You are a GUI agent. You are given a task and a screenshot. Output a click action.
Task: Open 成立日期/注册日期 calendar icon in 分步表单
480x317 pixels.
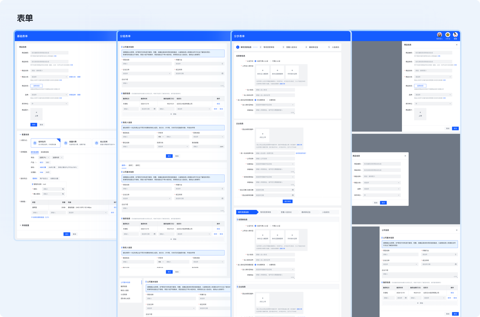(x=293, y=190)
